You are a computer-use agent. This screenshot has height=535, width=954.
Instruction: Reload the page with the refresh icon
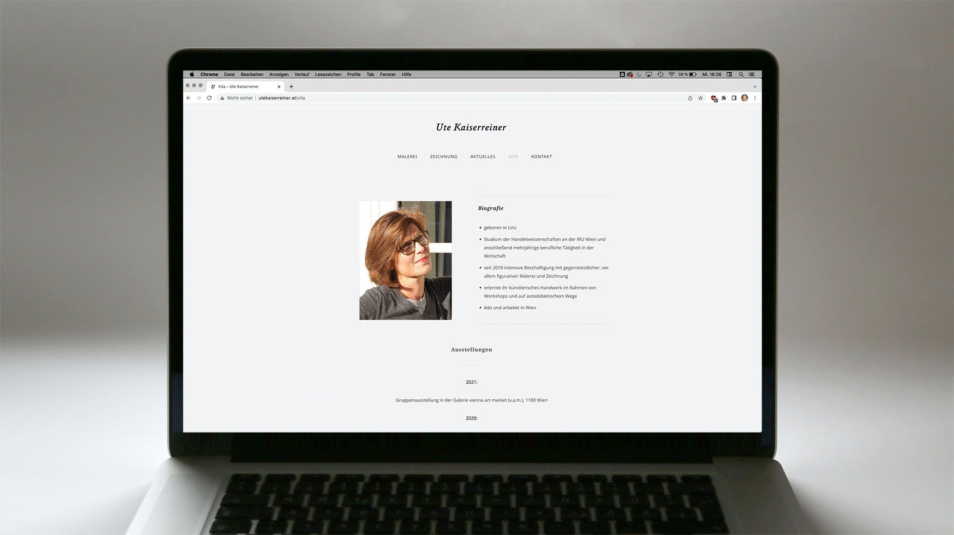[x=209, y=98]
